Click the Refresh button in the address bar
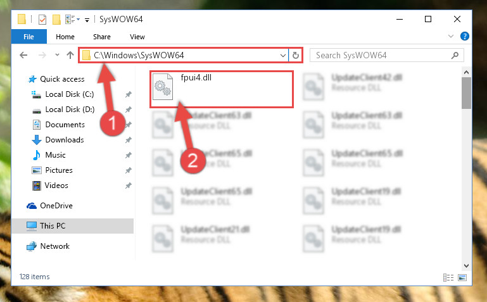Viewport: 487px width, 302px height. 295,56
